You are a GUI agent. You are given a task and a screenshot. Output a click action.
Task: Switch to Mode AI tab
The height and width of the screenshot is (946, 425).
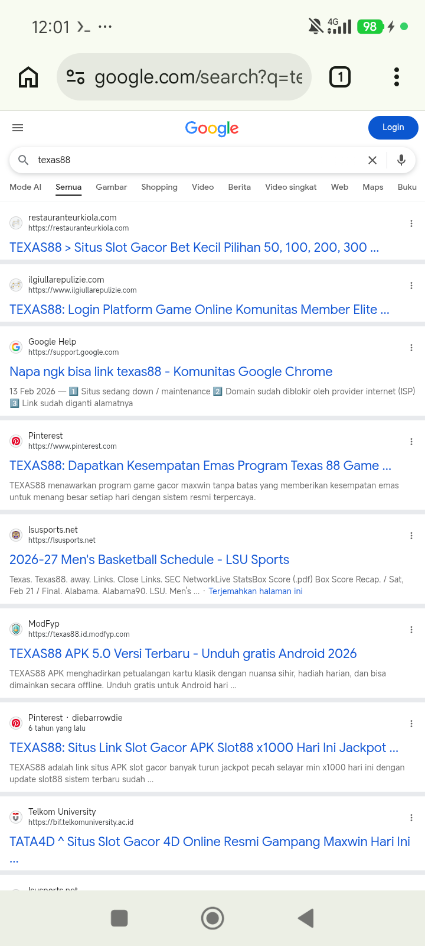coord(25,187)
